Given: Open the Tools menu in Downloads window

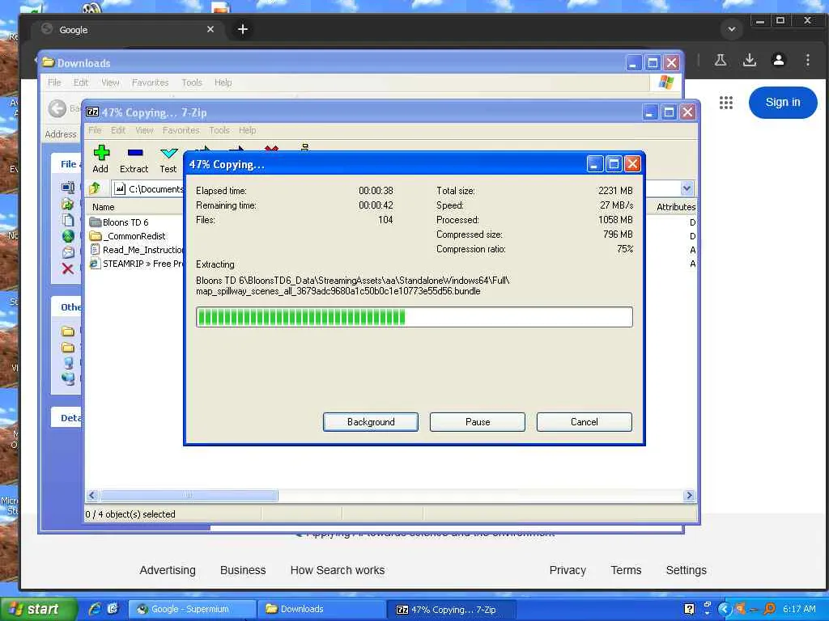Looking at the screenshot, I should pos(191,82).
